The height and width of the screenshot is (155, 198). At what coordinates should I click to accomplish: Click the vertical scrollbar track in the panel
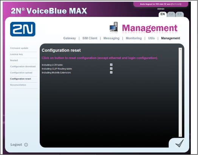click(180, 92)
